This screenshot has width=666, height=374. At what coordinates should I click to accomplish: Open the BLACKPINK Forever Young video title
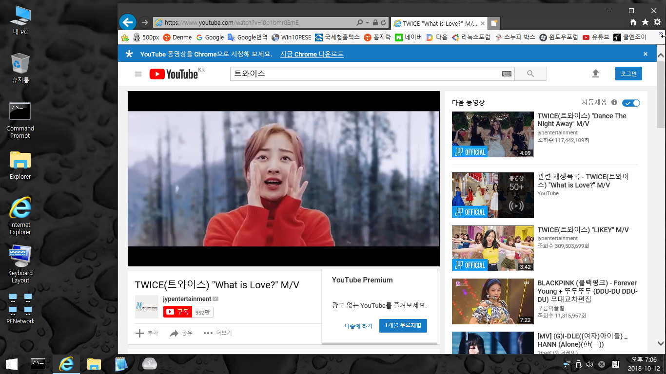(587, 291)
